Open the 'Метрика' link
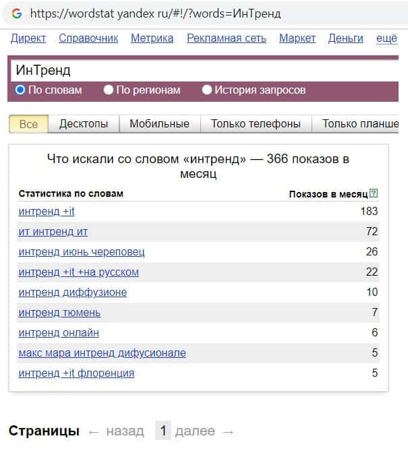The image size is (408, 459). (152, 38)
